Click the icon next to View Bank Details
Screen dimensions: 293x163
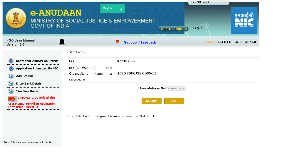[11, 91]
